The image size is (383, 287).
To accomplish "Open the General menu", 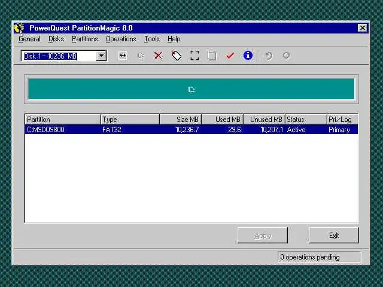I will 29,39.
